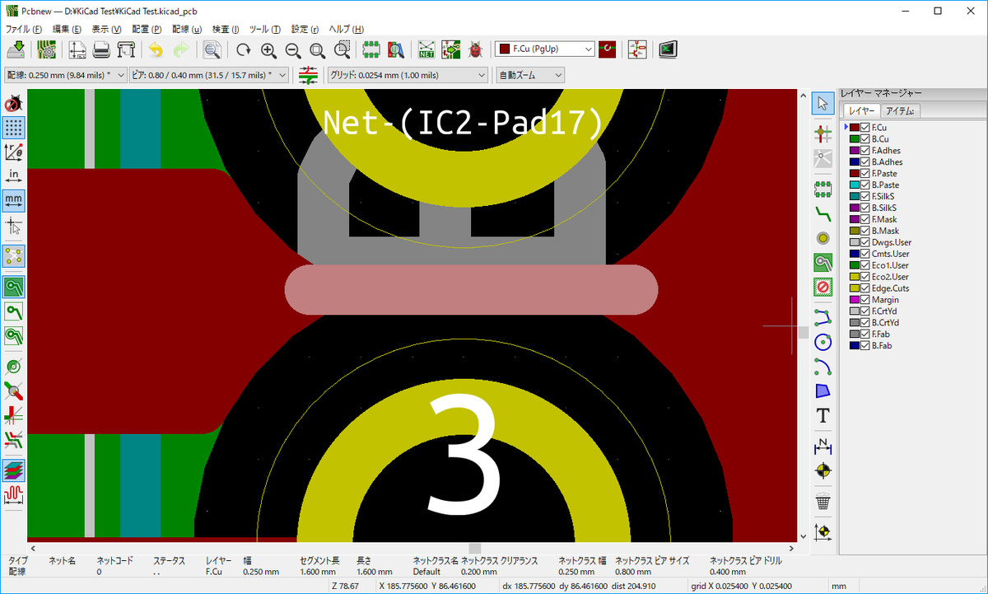
Task: Click the find magnifier icon
Action: click(x=212, y=49)
